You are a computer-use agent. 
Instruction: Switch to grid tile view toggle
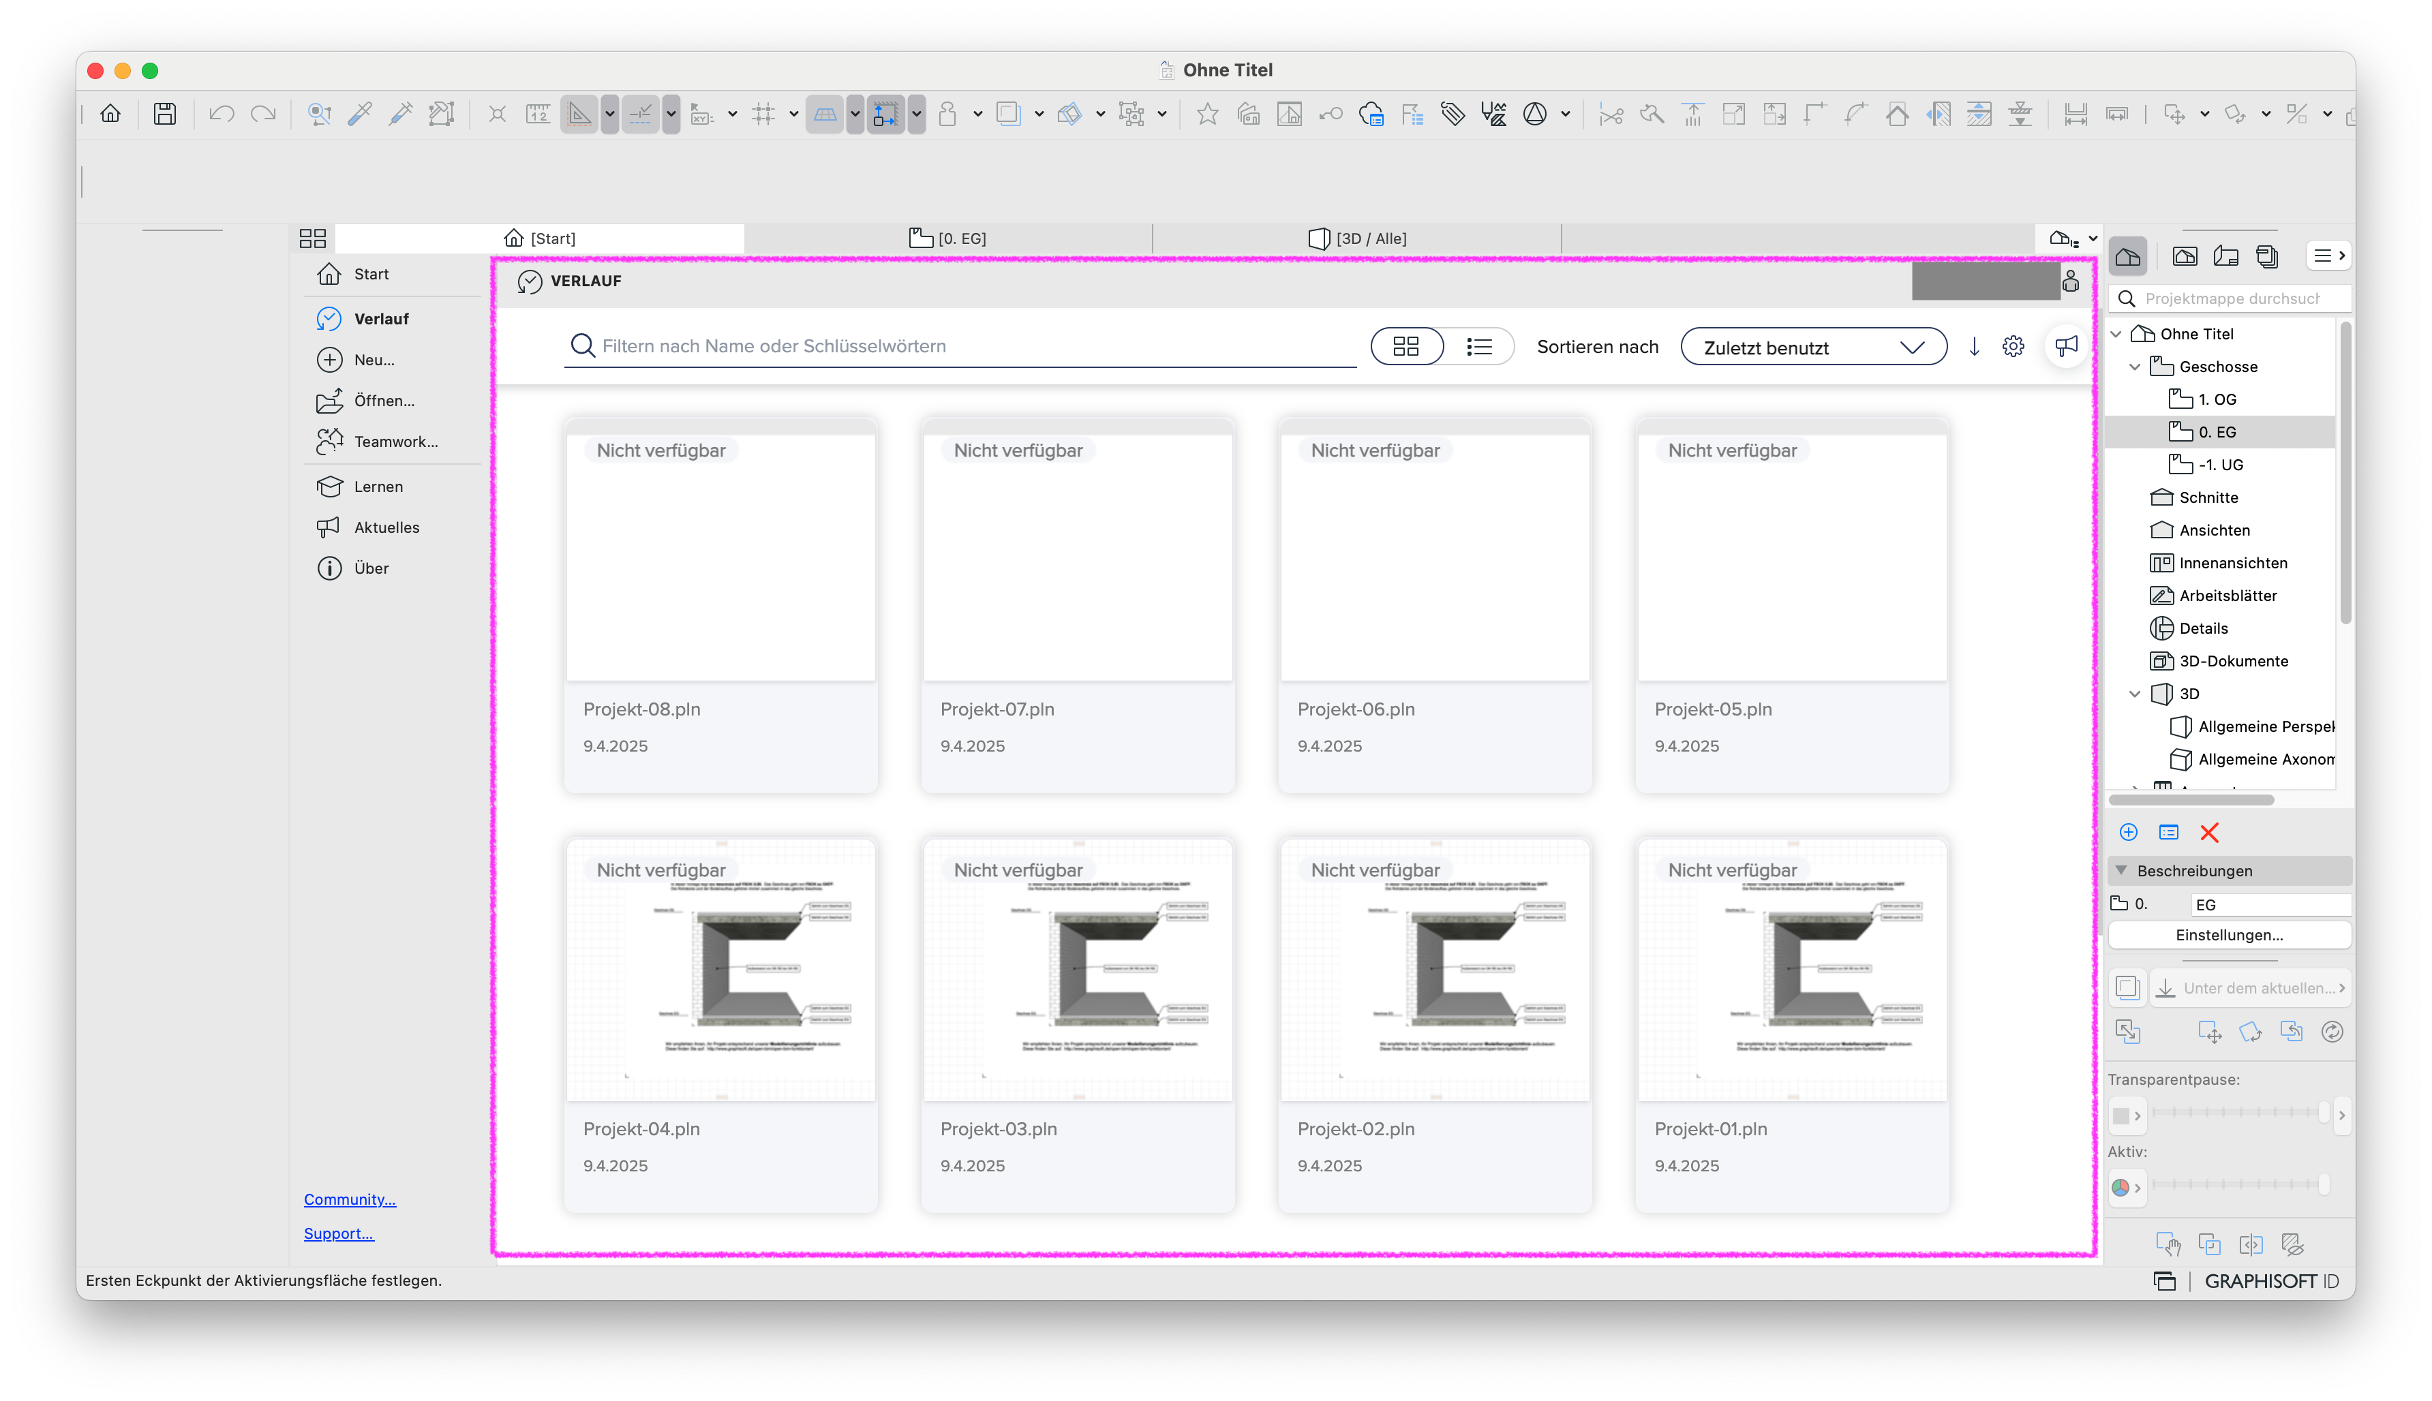(1406, 346)
